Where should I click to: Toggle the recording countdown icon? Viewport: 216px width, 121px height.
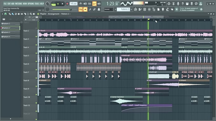click(90, 4)
